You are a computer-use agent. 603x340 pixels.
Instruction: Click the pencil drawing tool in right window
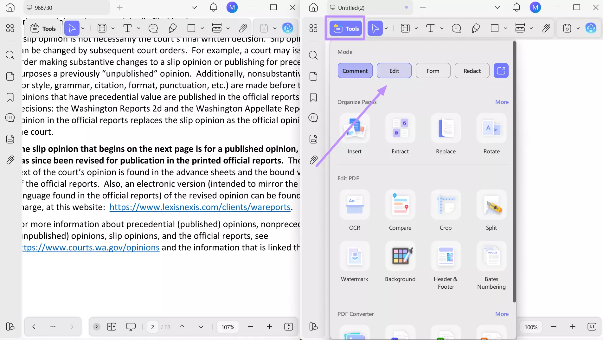click(476, 28)
